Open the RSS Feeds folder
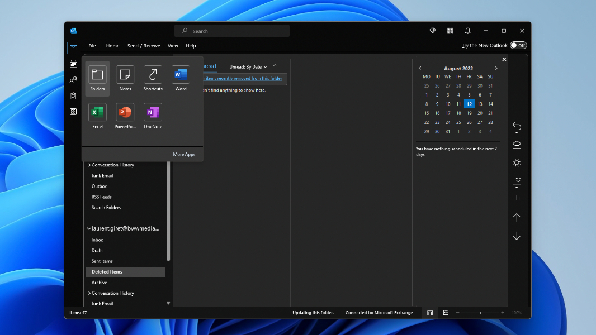 [102, 197]
